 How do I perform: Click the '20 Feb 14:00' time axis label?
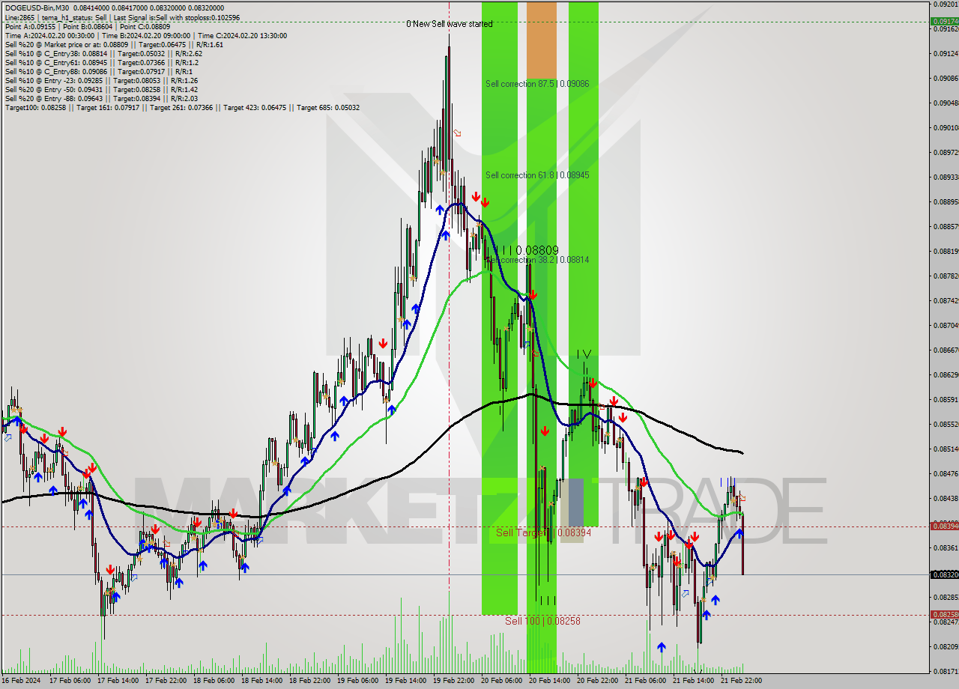[549, 681]
